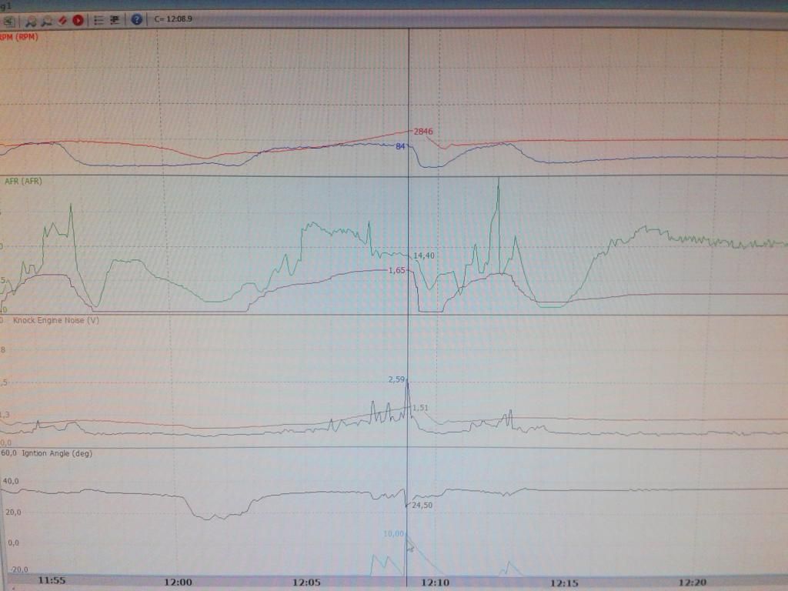
Task: Click the 12:20 mark on time axis
Action: [693, 583]
